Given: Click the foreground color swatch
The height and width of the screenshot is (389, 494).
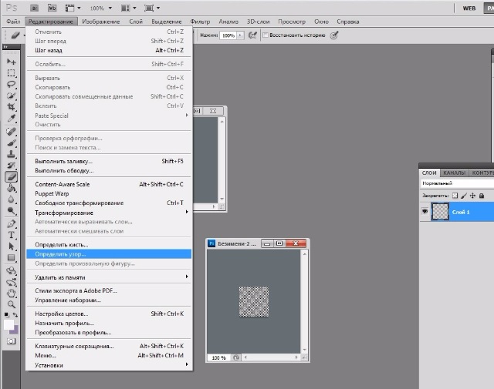Looking at the screenshot, I should click(x=10, y=324).
